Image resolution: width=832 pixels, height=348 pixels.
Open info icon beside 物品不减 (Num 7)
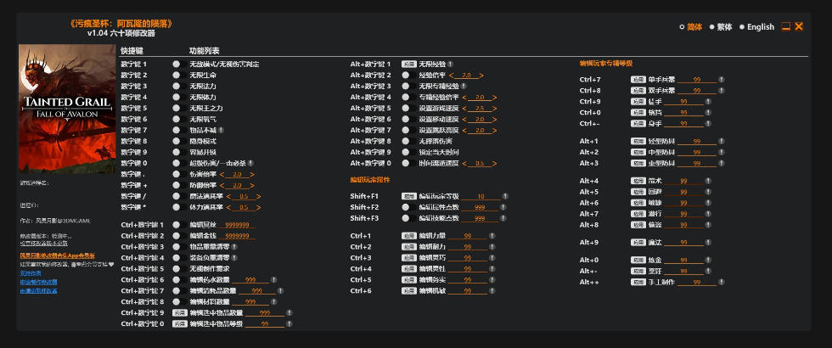[221, 130]
